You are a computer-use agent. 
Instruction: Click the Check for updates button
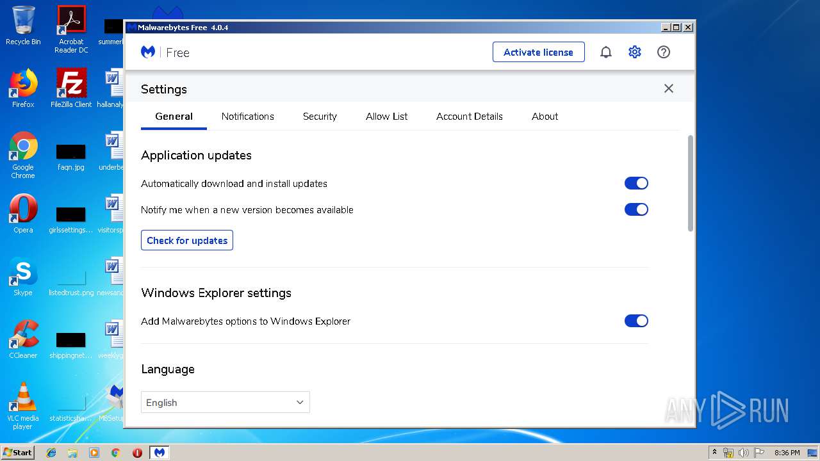[x=187, y=240]
